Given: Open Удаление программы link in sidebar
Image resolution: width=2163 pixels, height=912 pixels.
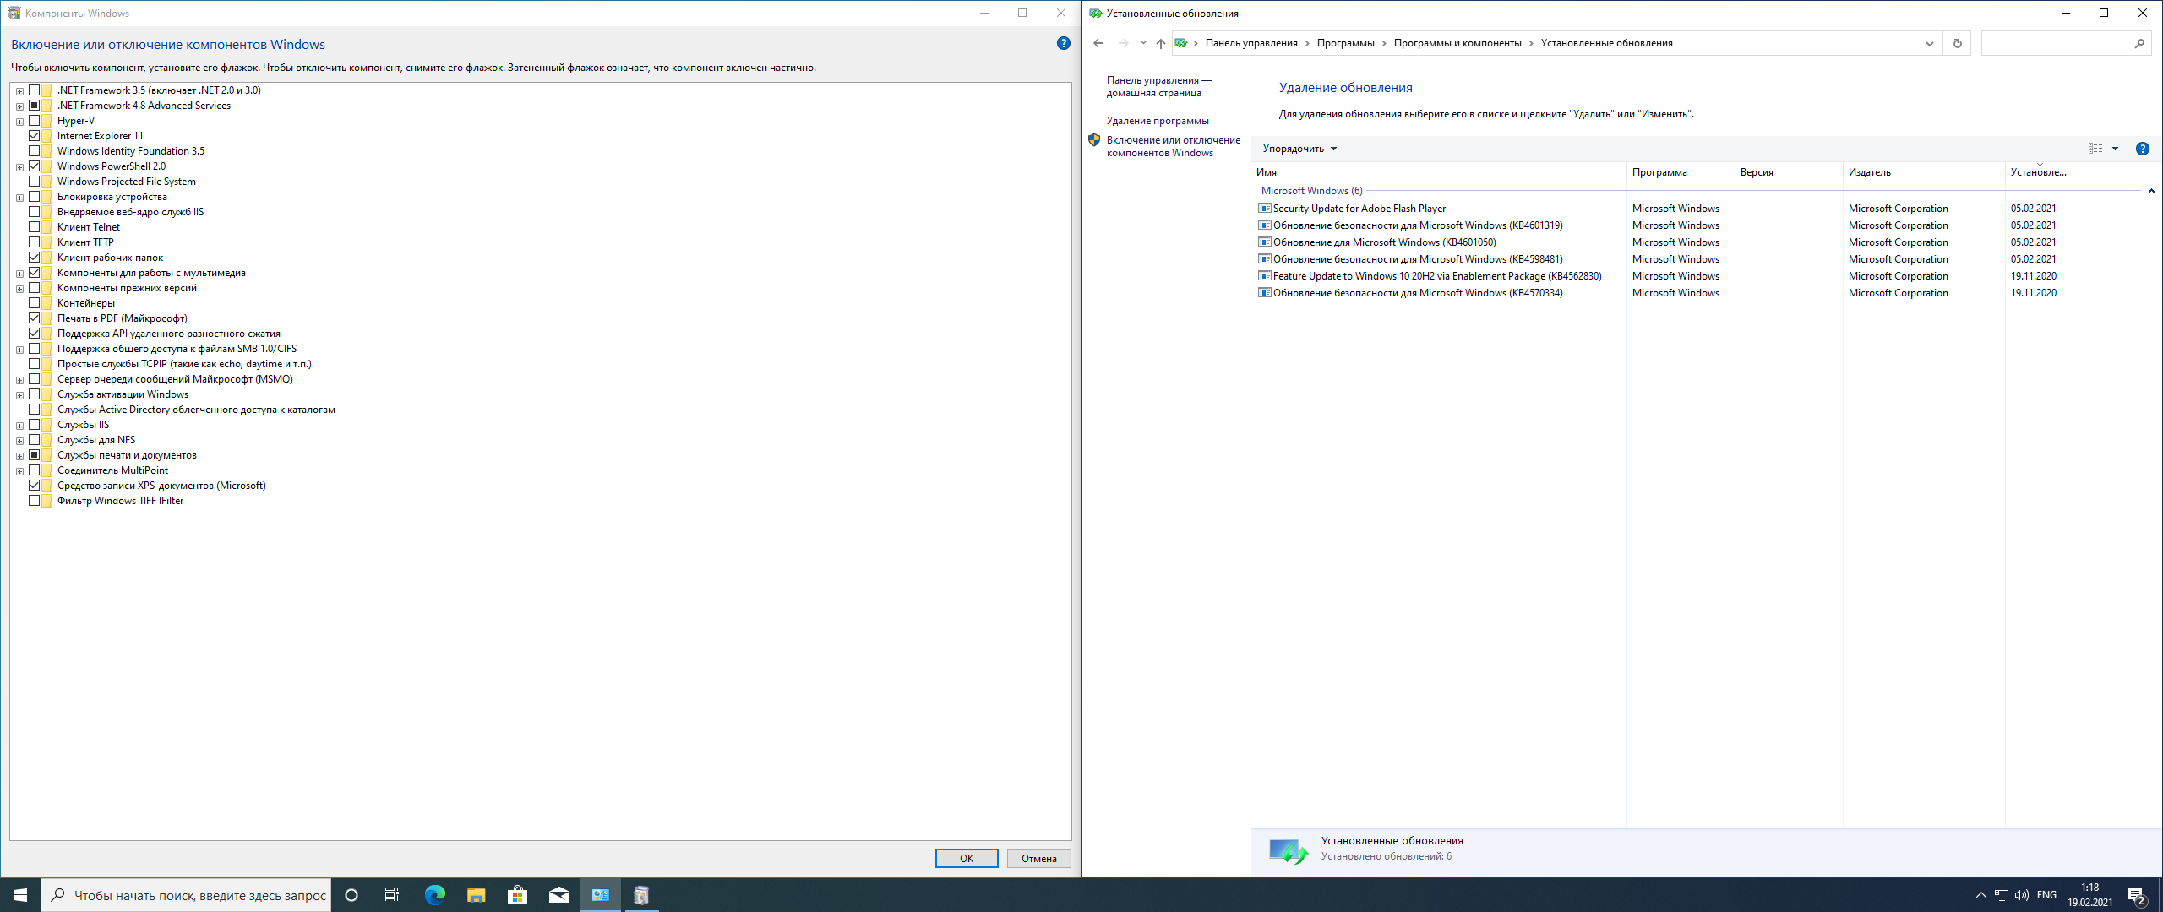Looking at the screenshot, I should (x=1157, y=121).
